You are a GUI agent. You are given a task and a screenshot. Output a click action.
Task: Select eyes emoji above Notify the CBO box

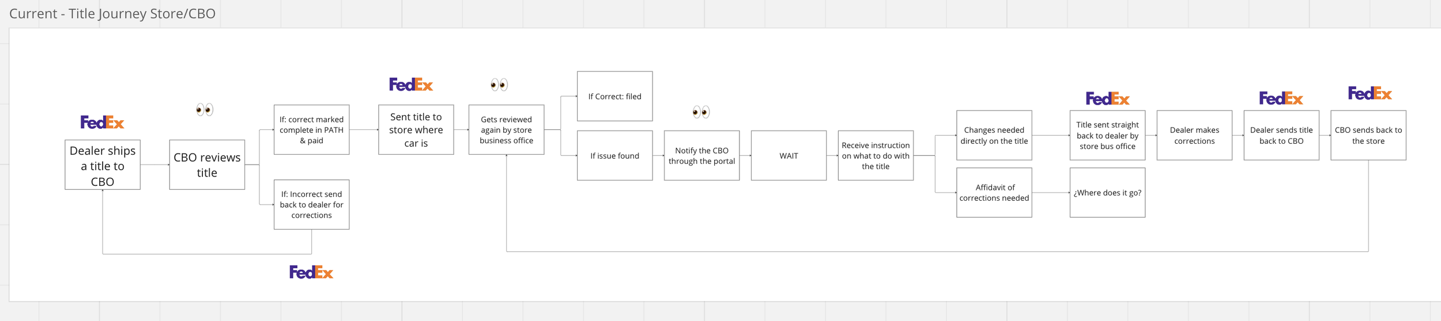pyautogui.click(x=701, y=112)
